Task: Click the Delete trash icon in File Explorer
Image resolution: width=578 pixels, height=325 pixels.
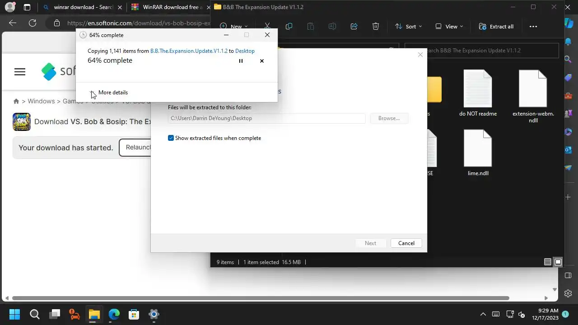Action: click(x=376, y=27)
